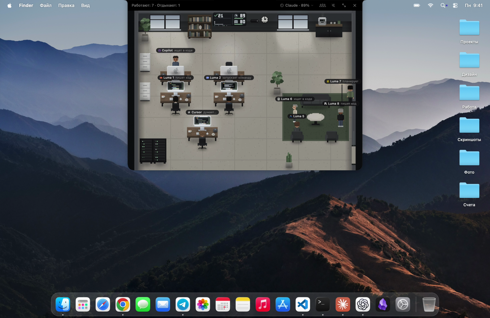Open Spotlight search in menu bar
The height and width of the screenshot is (318, 490).
point(443,5)
